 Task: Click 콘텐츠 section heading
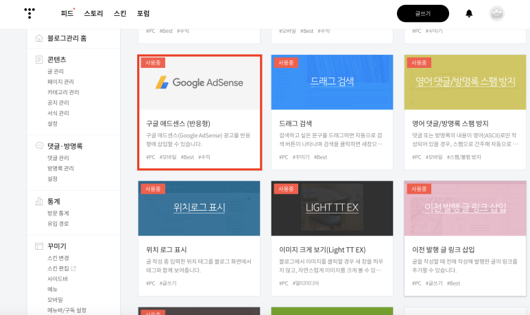pos(57,60)
